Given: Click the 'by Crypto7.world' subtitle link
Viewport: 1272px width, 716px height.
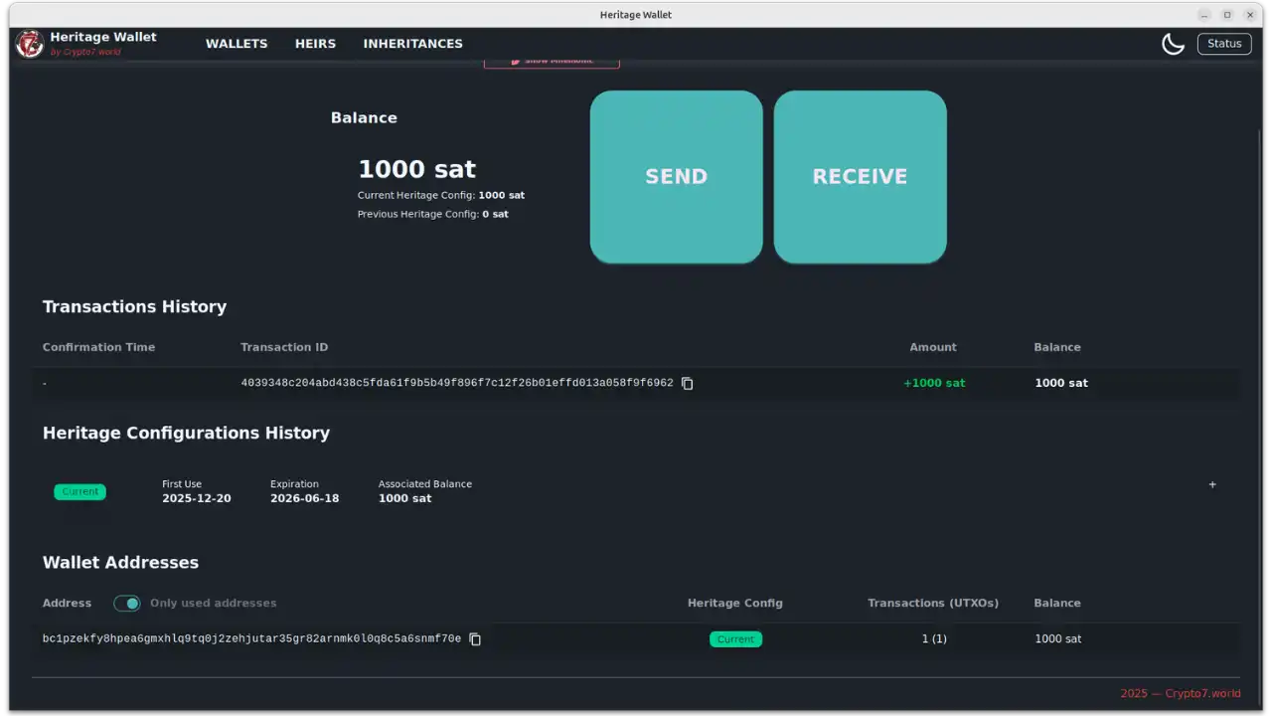Looking at the screenshot, I should (85, 53).
